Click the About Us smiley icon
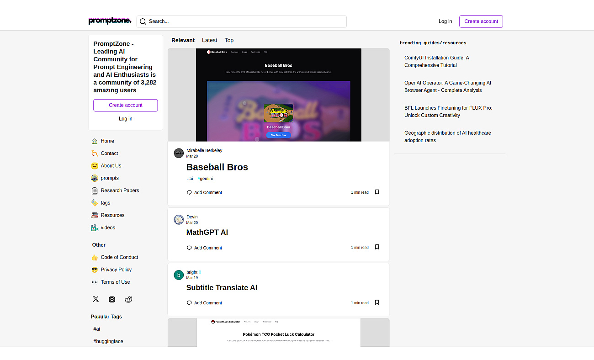The width and height of the screenshot is (594, 360). click(95, 166)
